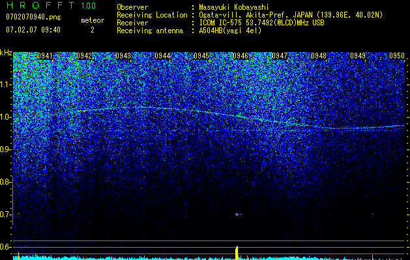Click the version number 1.0.0
Viewport: 410px width, 260px height.
[88, 5]
